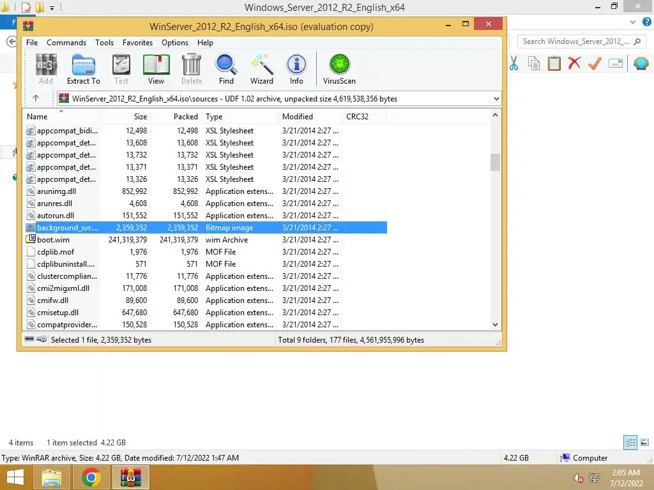Click the Paste clipboard icon in Explorer window
The image size is (654, 490).
(554, 64)
